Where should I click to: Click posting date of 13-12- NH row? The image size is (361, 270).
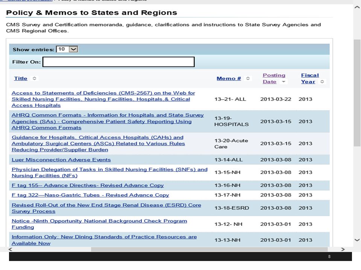pos(276,224)
